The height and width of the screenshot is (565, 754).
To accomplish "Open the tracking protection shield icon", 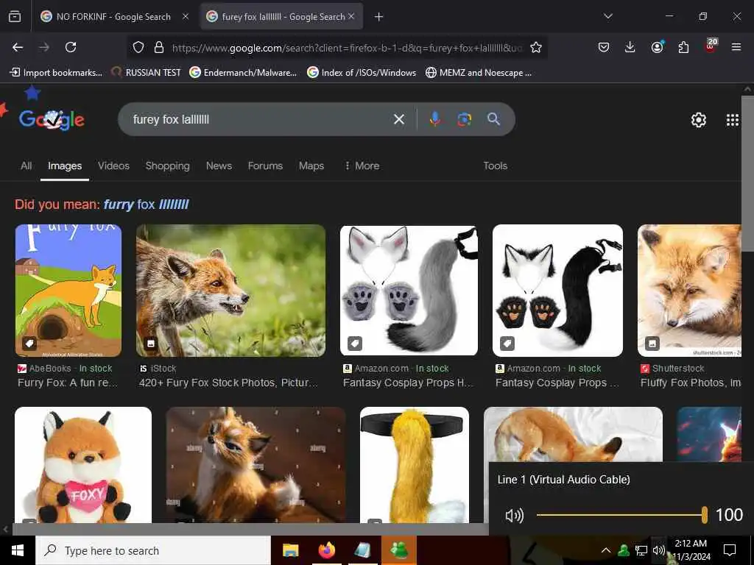I will click(x=138, y=48).
